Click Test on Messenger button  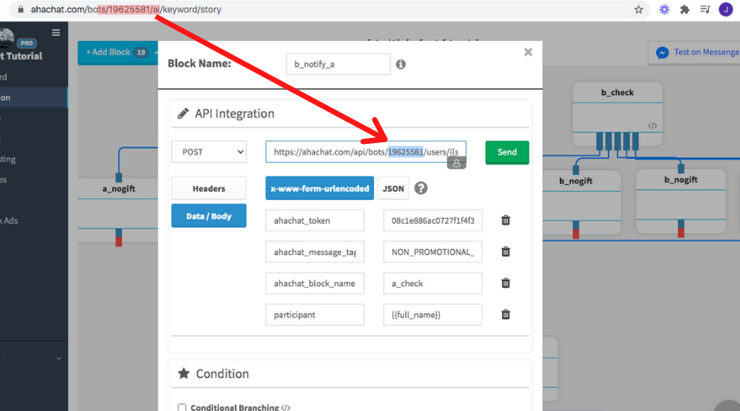(694, 53)
